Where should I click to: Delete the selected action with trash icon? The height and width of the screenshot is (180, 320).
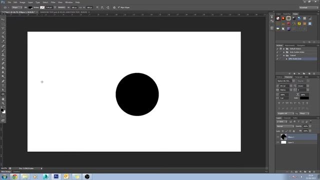314,73
